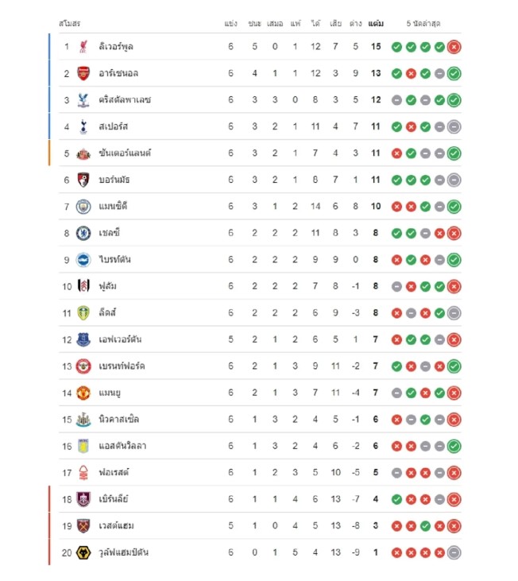
Task: Click Spurs' latest match grey draw indicator
Action: (x=454, y=126)
